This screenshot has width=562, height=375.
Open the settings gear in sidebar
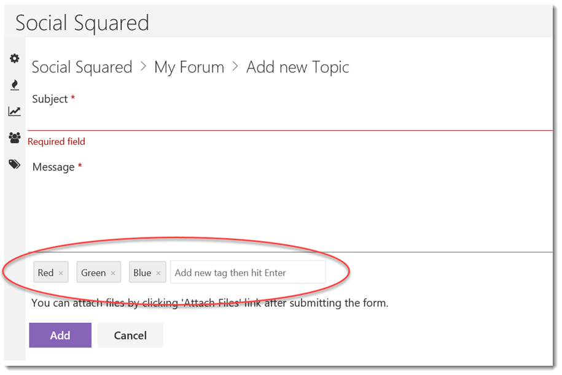click(14, 59)
